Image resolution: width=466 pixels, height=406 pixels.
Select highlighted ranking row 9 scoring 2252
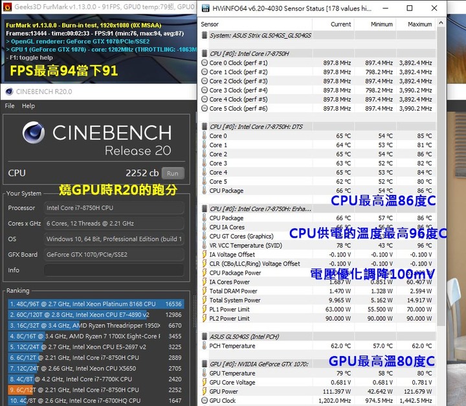pyautogui.click(x=96, y=390)
